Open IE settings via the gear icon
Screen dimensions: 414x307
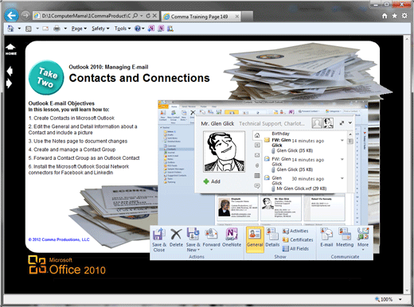coord(404,16)
